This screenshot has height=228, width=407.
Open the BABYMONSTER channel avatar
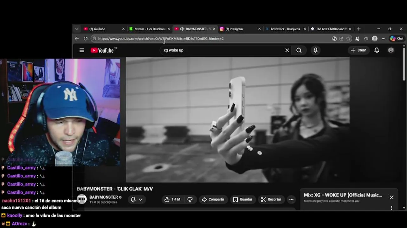(82, 199)
